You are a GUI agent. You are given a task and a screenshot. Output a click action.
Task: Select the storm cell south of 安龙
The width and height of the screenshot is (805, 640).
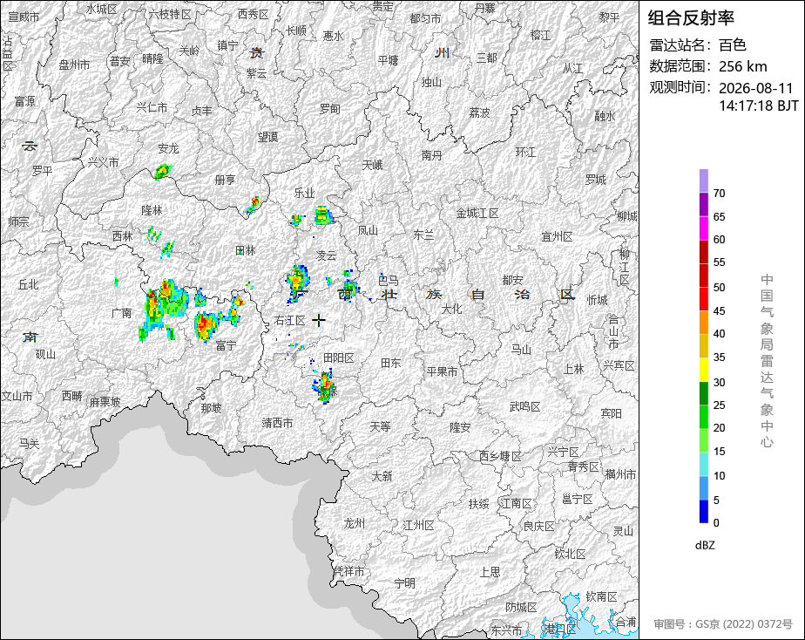[x=162, y=172]
